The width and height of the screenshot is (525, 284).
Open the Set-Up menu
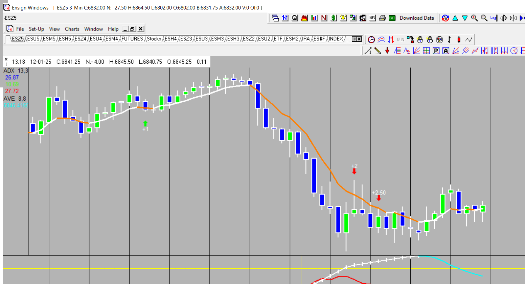tap(36, 29)
